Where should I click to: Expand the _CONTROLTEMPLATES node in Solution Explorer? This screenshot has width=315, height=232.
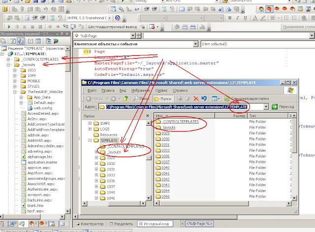(8, 59)
